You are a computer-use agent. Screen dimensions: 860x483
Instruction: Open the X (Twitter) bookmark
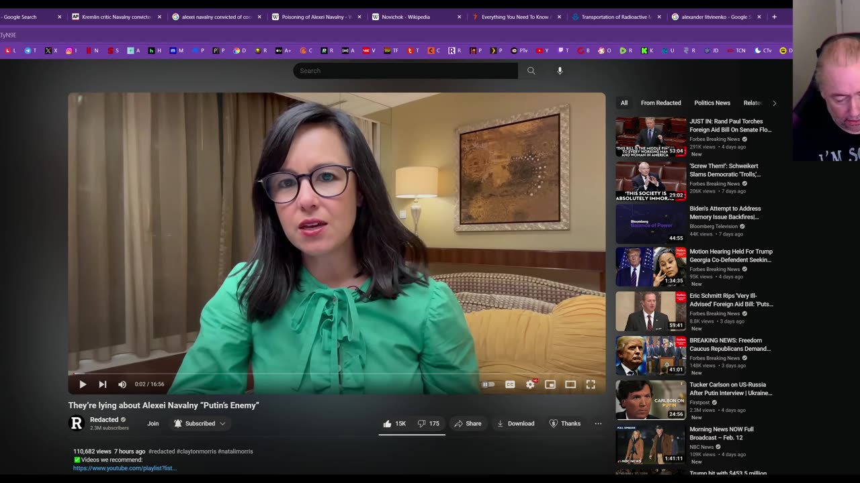tap(51, 50)
